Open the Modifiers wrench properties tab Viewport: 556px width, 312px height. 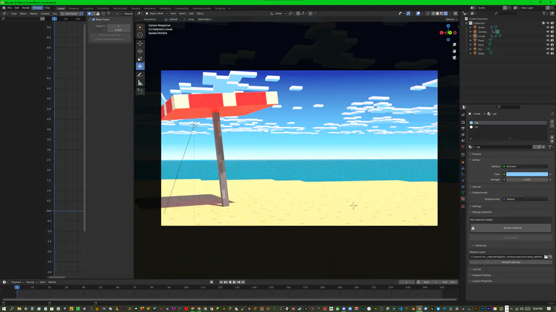tap(463, 169)
